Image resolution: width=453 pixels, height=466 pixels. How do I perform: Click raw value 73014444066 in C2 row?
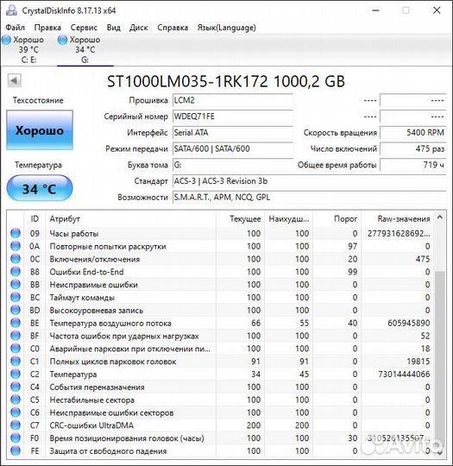pyautogui.click(x=404, y=375)
